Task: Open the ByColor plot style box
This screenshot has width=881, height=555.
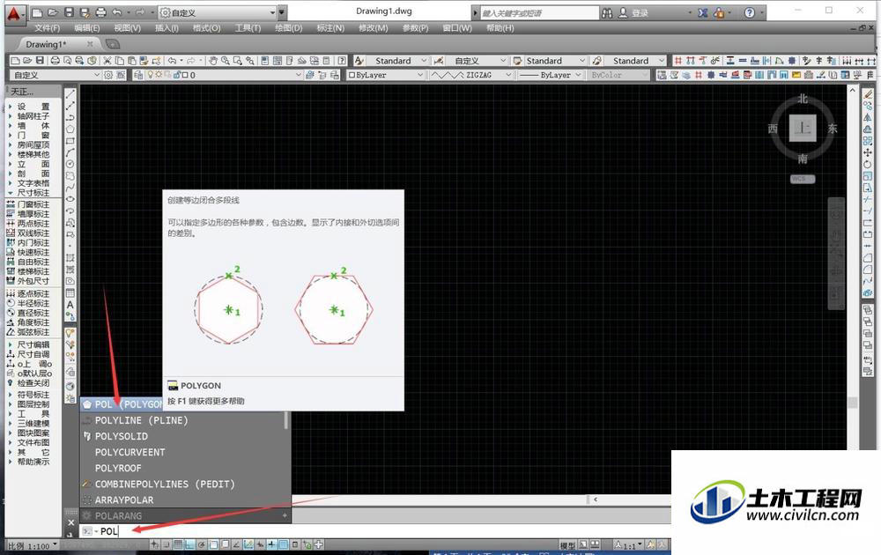Action: (618, 75)
